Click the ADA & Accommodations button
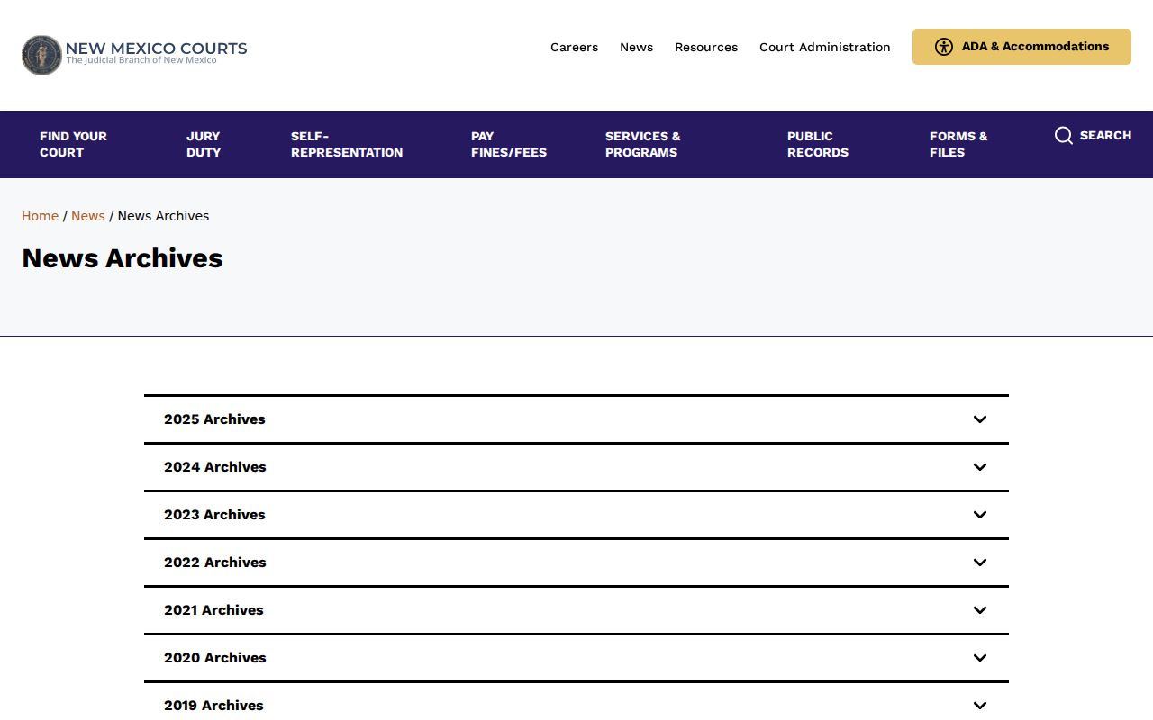 tap(1021, 47)
